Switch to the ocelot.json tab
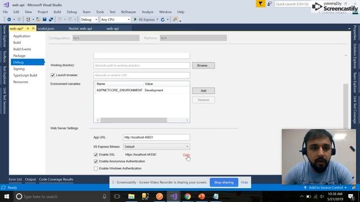Viewport: 360px width, 202px height. [x=46, y=29]
